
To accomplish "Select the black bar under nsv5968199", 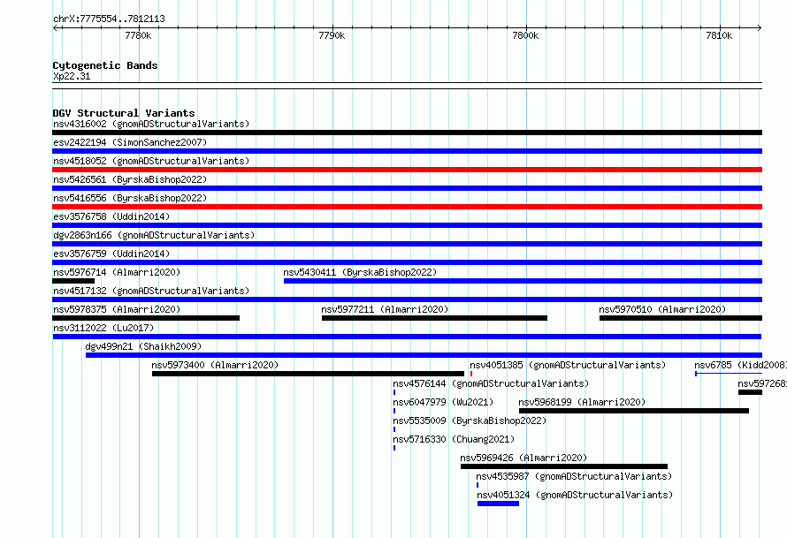I will (634, 411).
